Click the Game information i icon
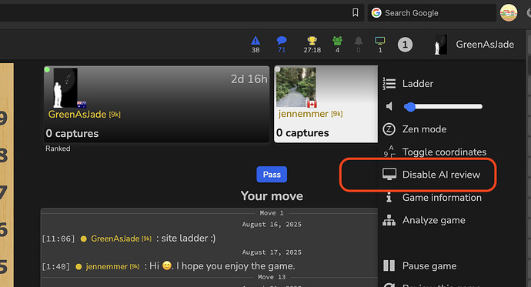Screen dimensions: 531x287 (389, 197)
